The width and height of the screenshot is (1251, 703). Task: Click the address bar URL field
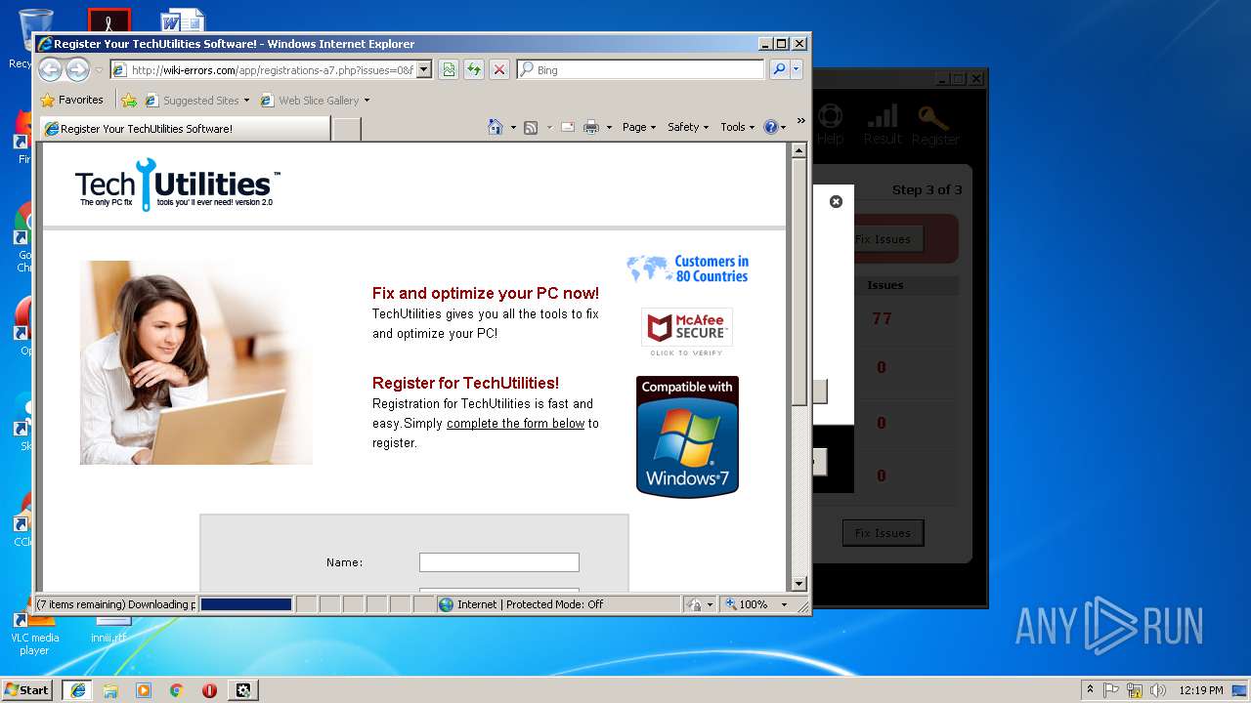(x=263, y=70)
